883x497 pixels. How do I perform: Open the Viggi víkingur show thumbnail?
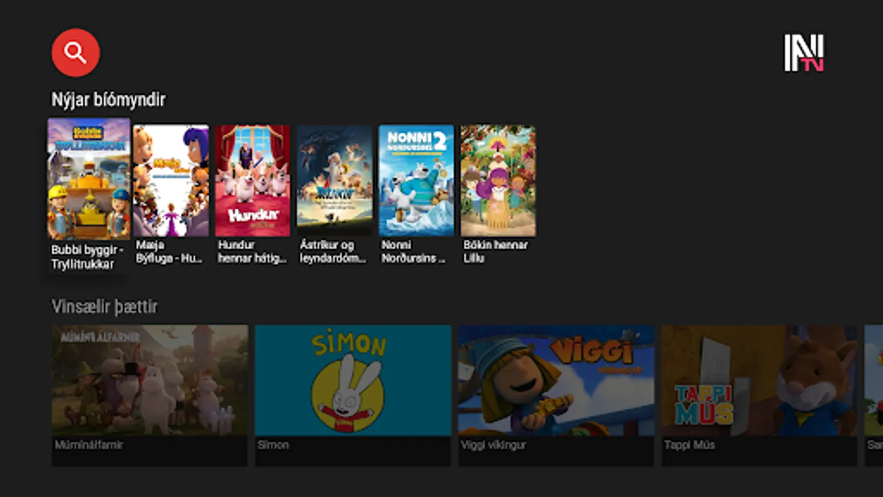click(x=556, y=380)
